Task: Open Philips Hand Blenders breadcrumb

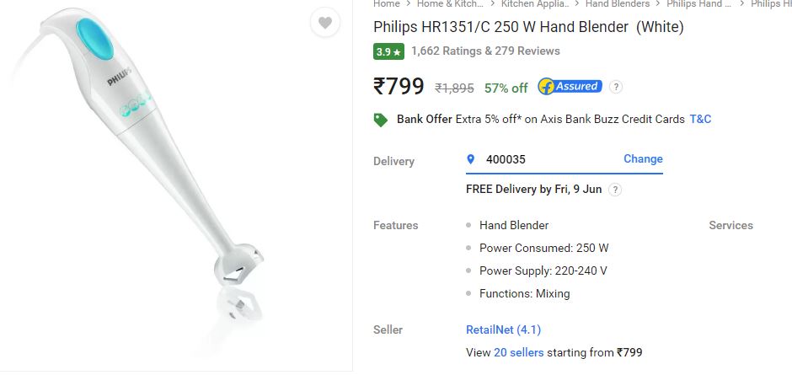Action: [699, 4]
